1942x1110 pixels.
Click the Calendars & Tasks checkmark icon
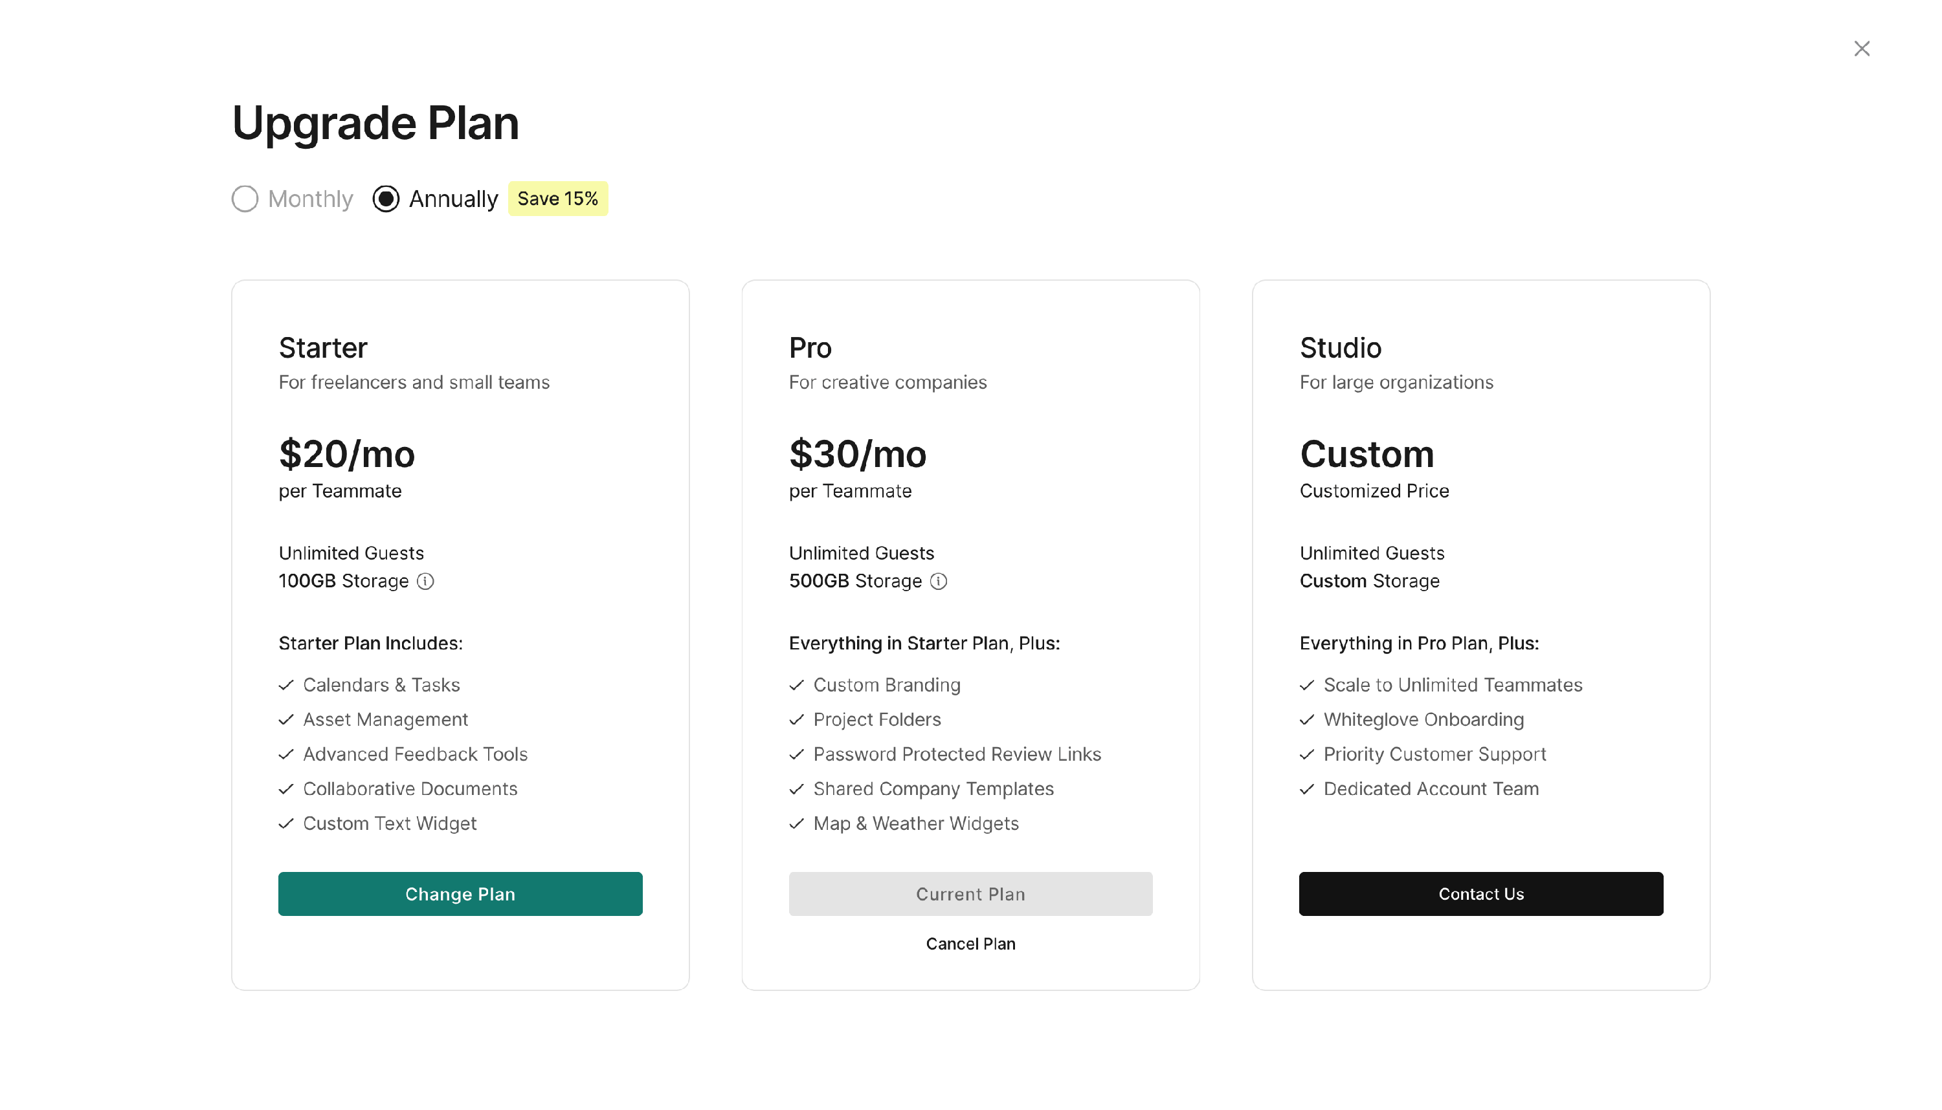pos(286,686)
